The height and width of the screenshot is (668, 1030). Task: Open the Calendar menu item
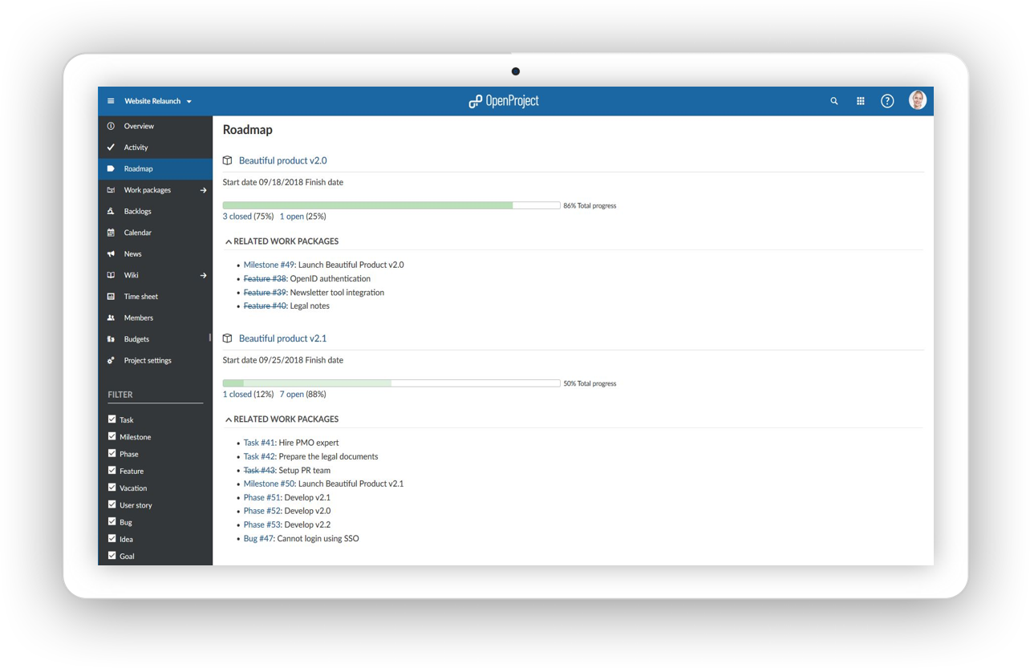pos(155,233)
